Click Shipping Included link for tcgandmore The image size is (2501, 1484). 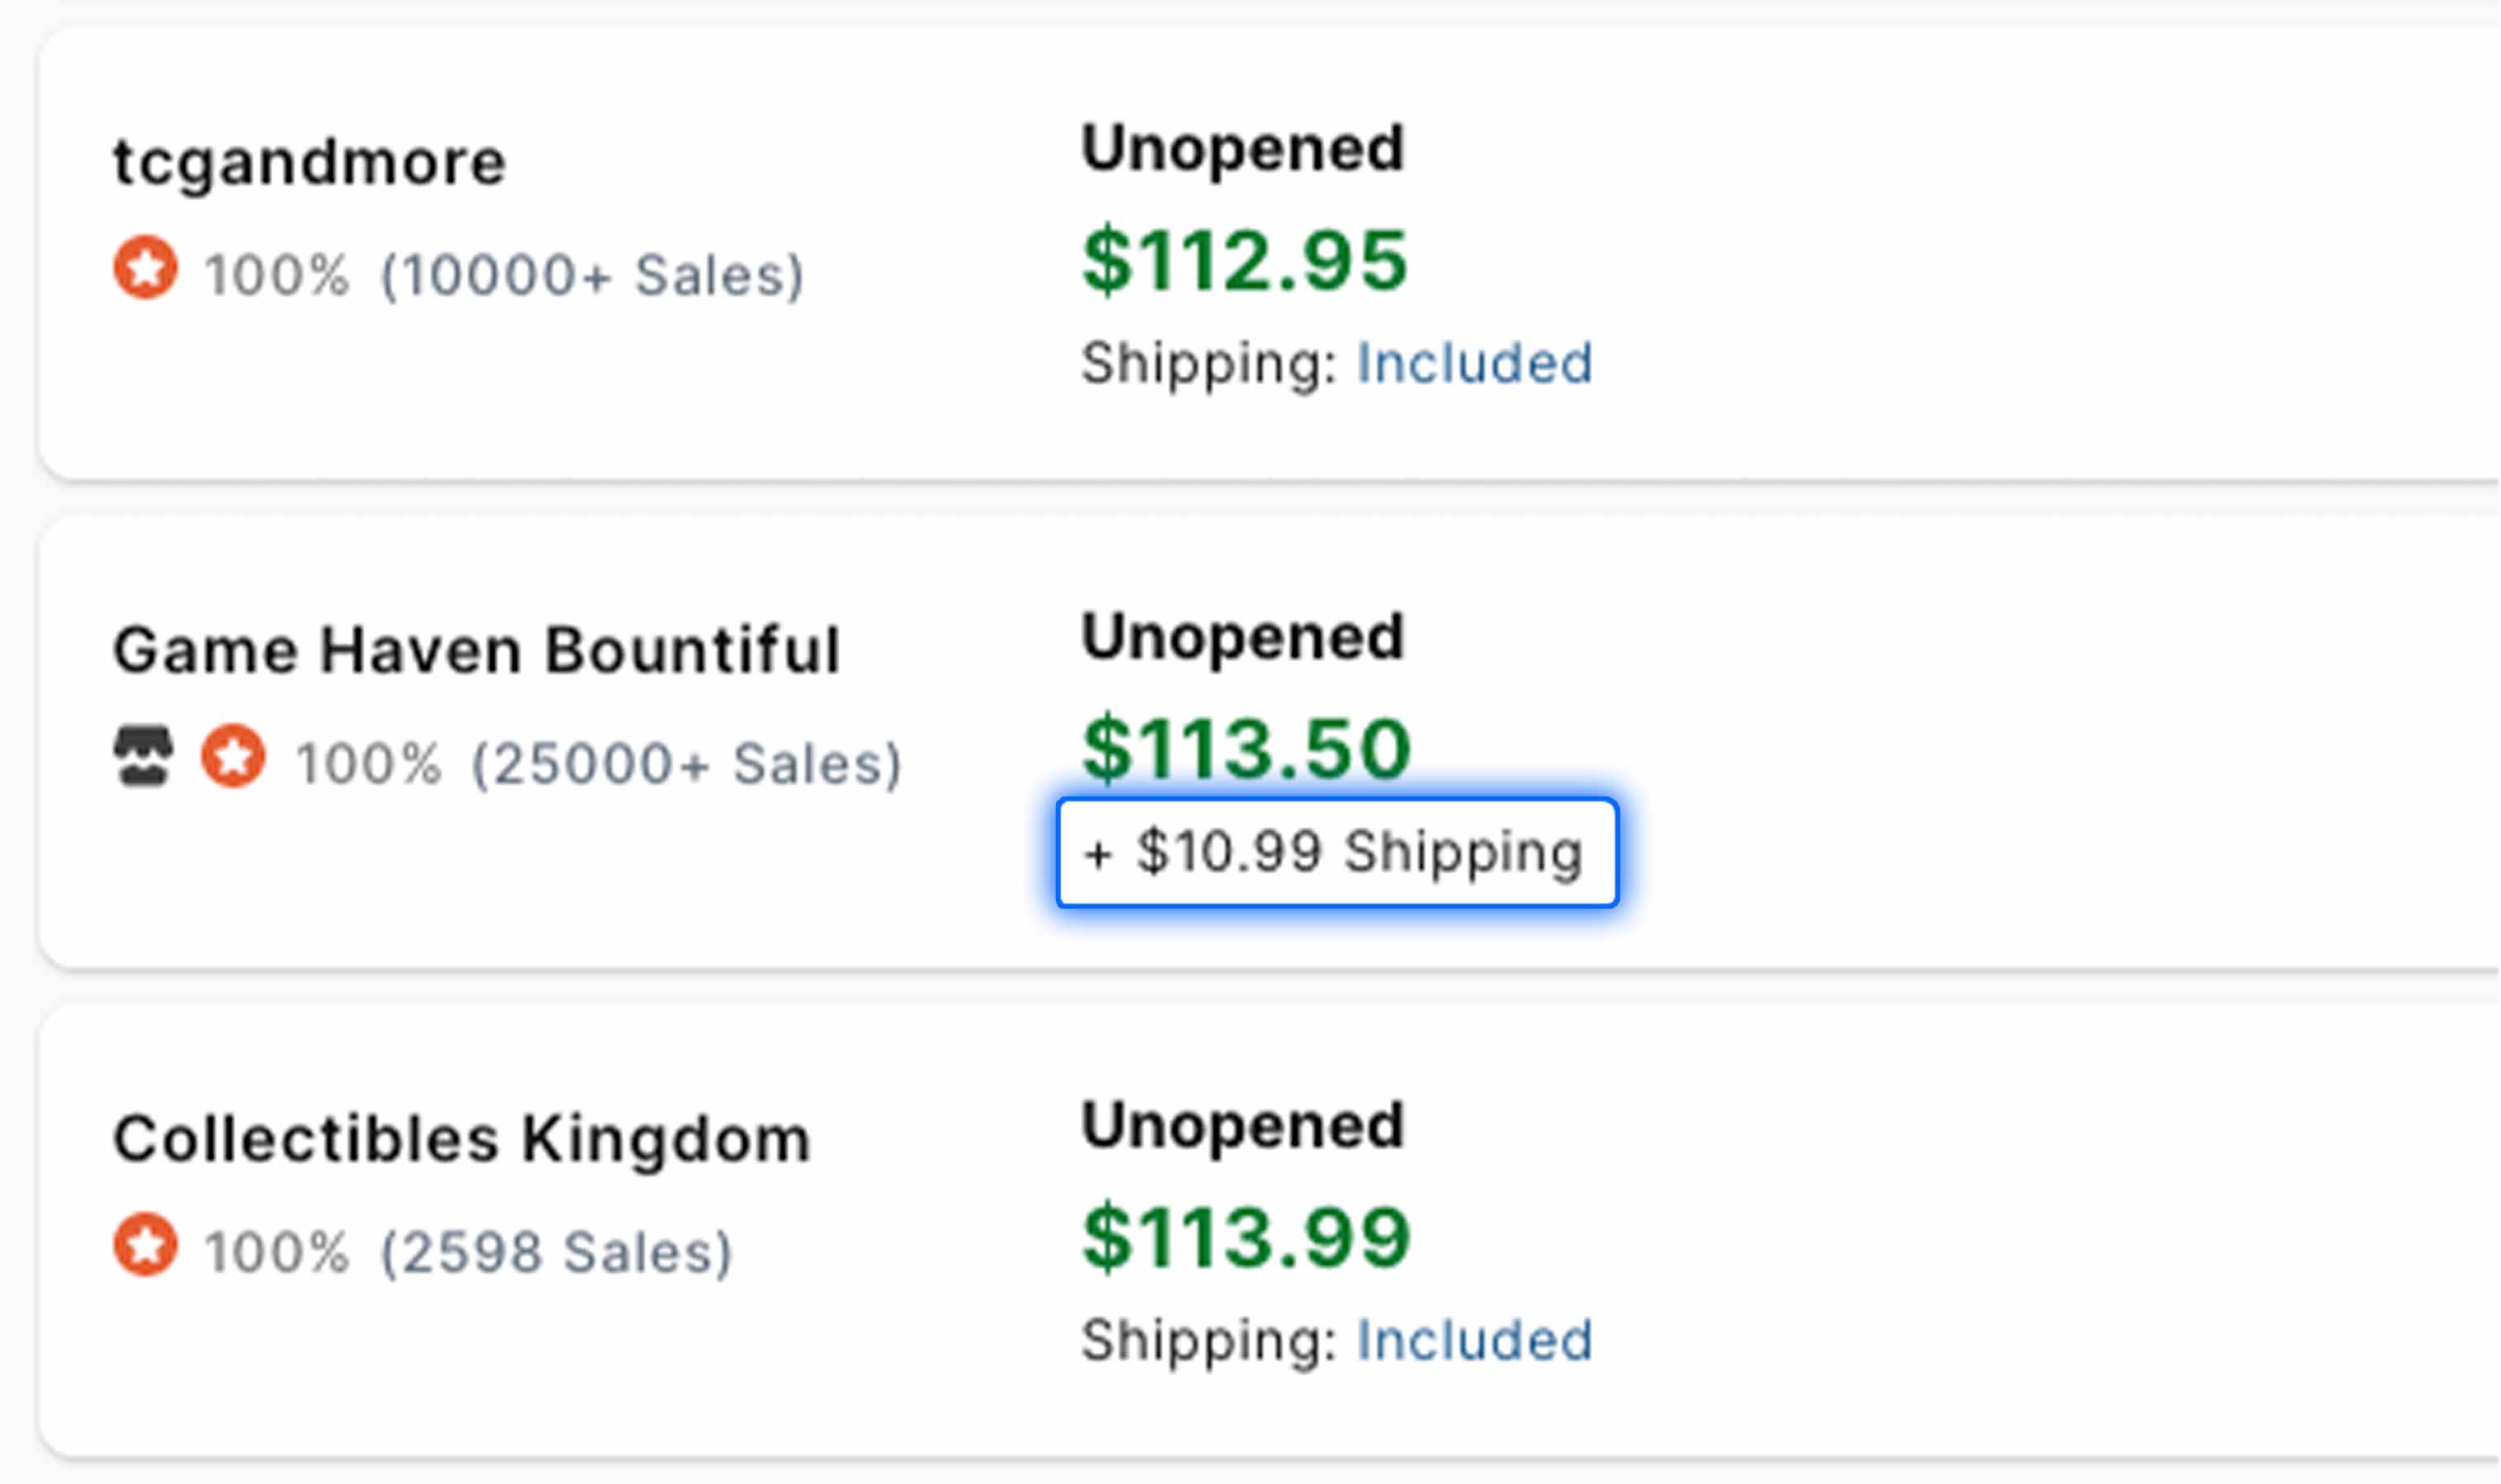coord(1472,362)
